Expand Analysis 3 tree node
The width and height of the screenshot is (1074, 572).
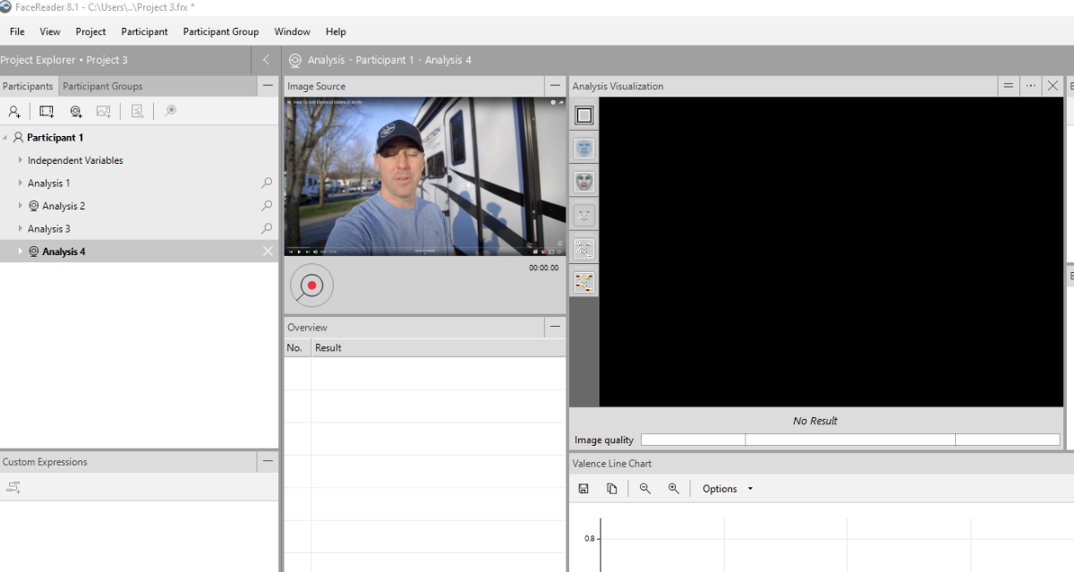pos(21,228)
